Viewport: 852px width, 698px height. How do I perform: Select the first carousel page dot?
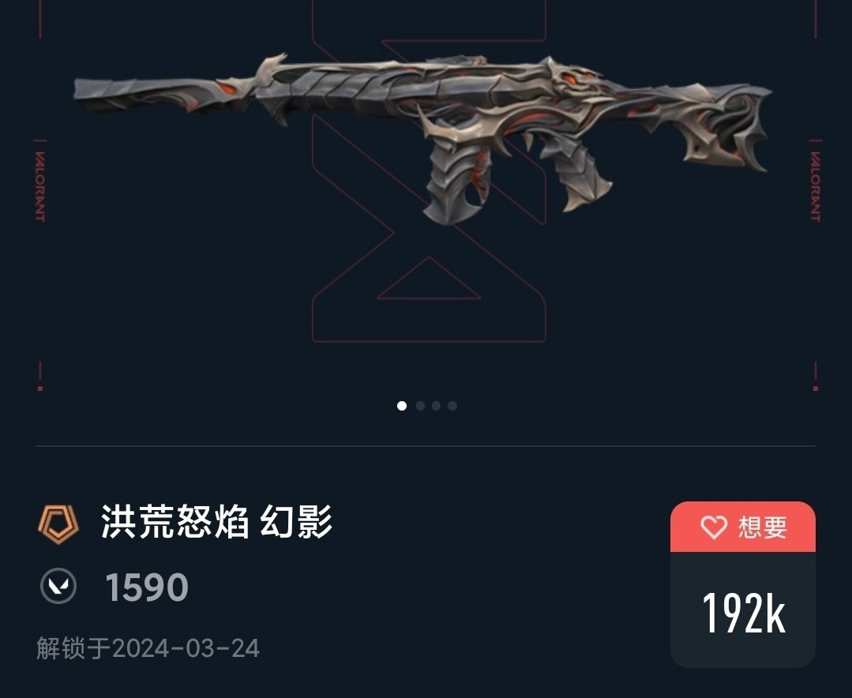tap(402, 406)
